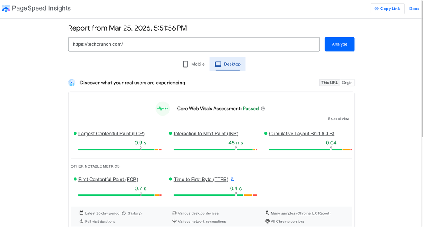
Task: Click the Various network connections text
Action: point(202,222)
